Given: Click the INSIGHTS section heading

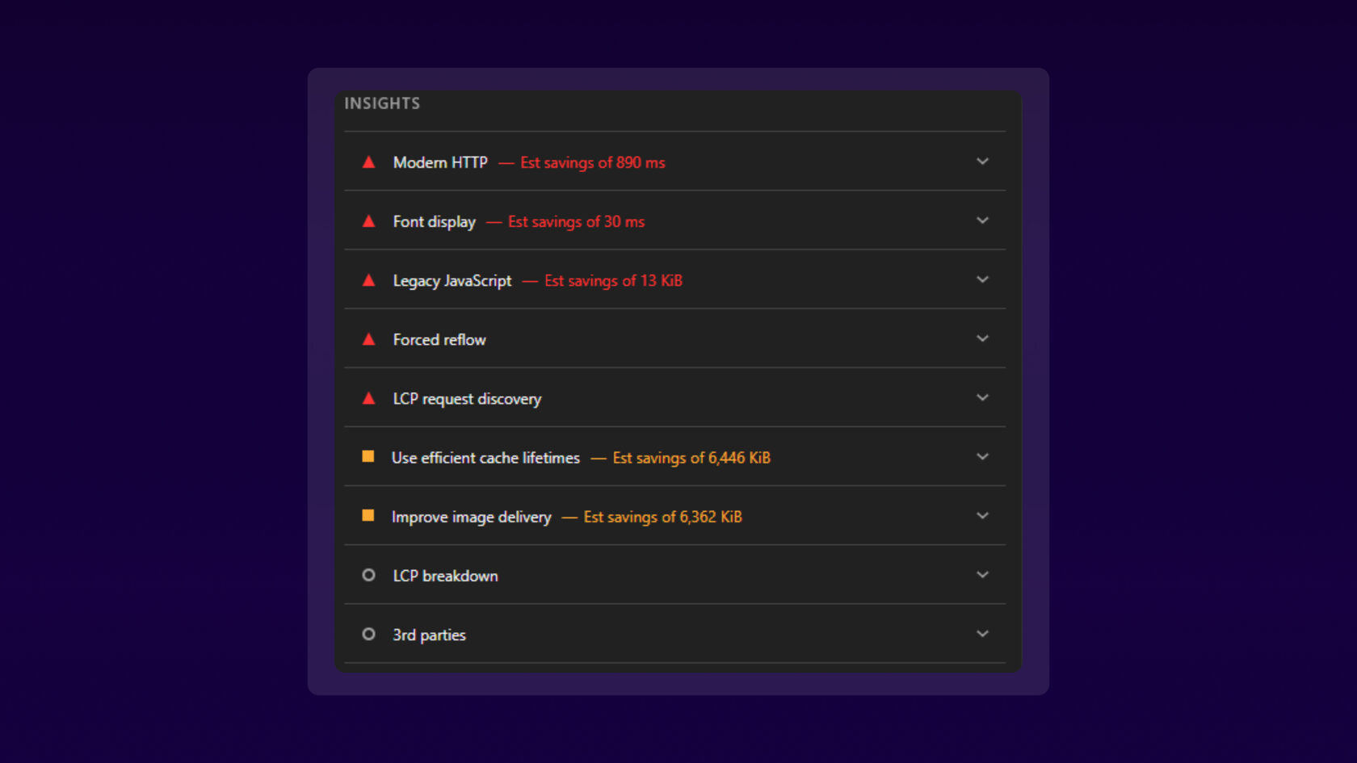Looking at the screenshot, I should pyautogui.click(x=382, y=103).
